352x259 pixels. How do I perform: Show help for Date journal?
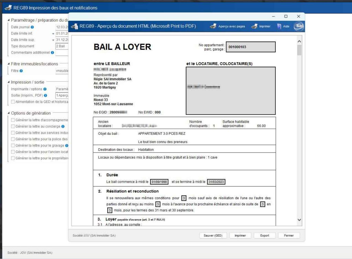[32, 27]
